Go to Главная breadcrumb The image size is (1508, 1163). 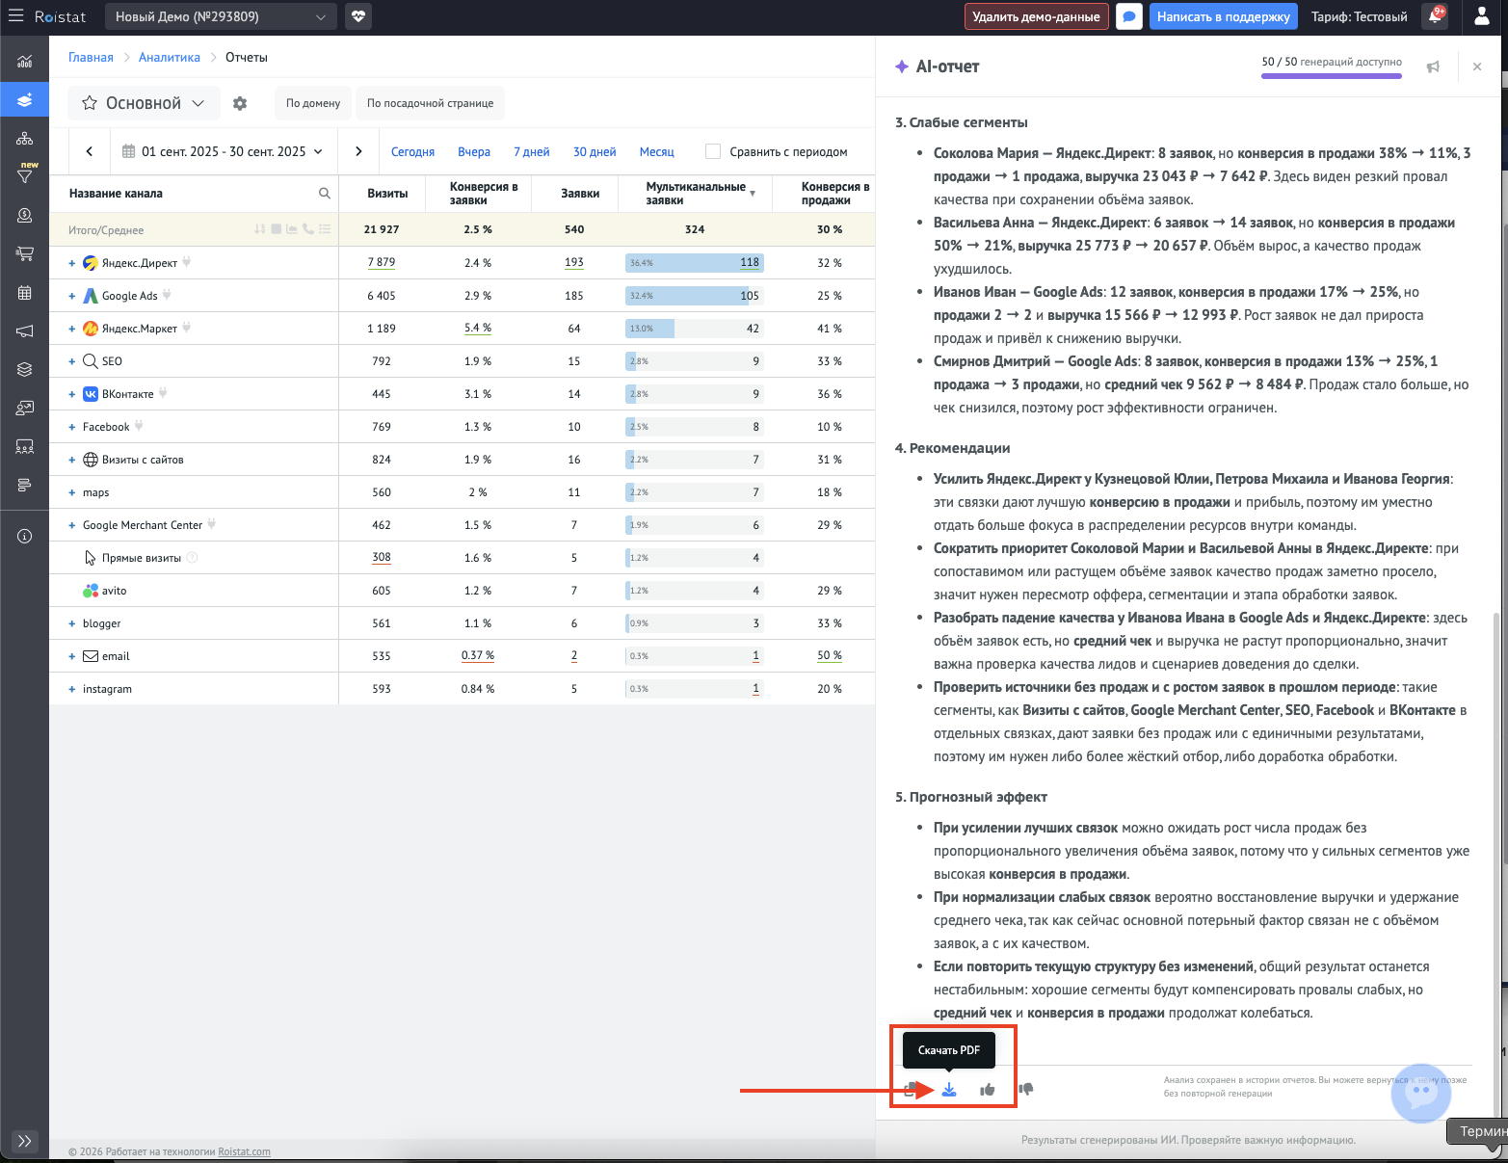point(91,58)
